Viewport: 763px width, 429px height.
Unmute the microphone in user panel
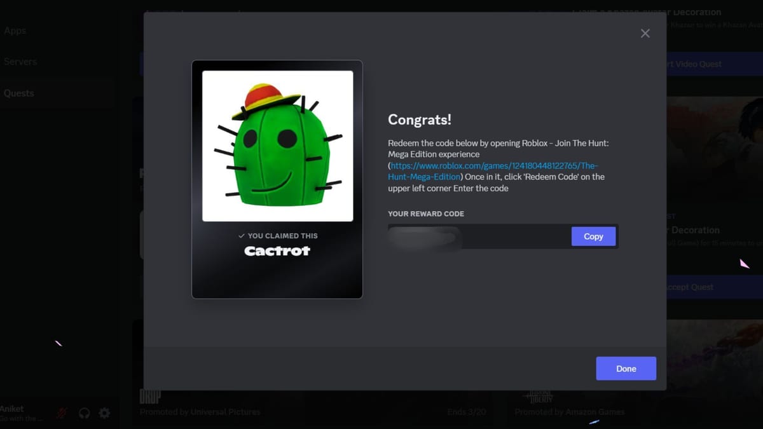[x=62, y=413]
